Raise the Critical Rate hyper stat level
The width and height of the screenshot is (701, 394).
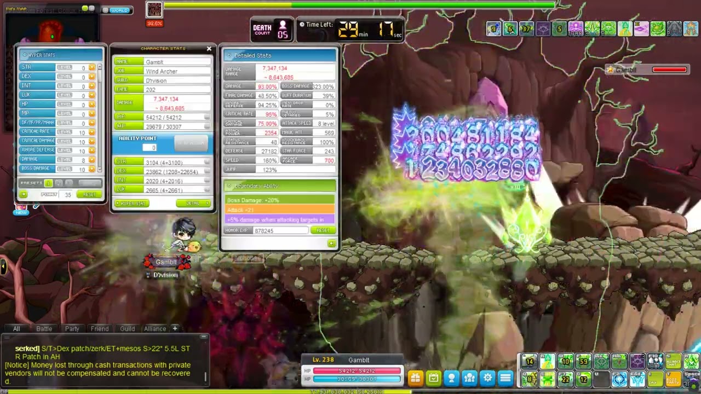(91, 131)
